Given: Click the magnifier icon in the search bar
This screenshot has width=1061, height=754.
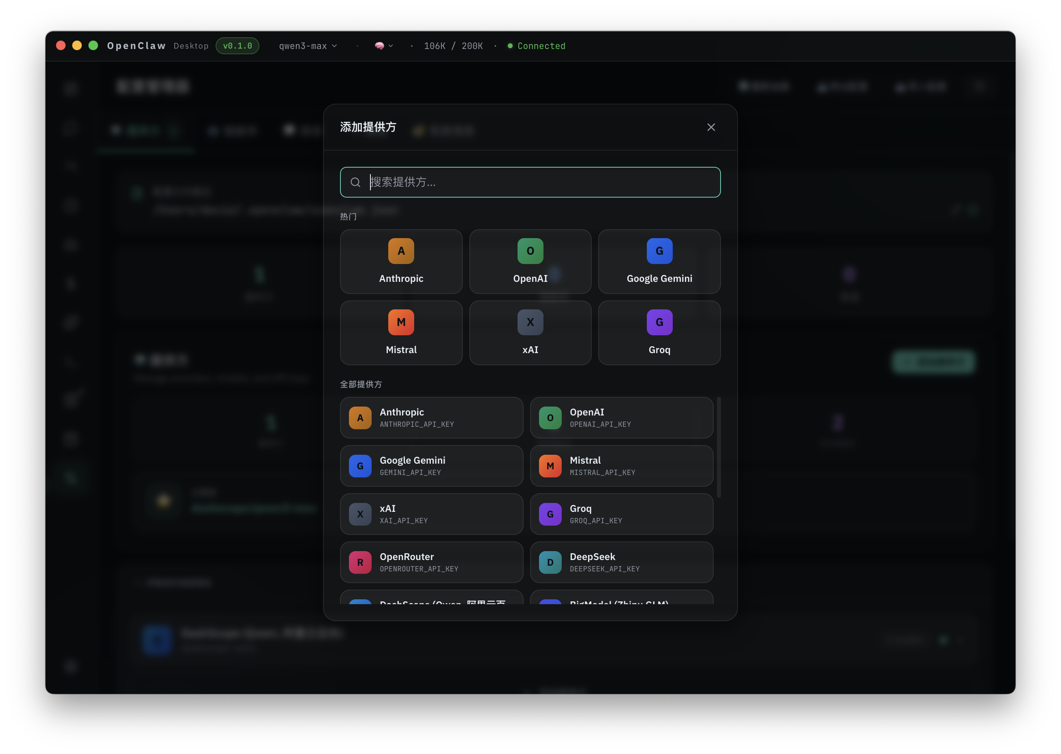Looking at the screenshot, I should tap(355, 182).
